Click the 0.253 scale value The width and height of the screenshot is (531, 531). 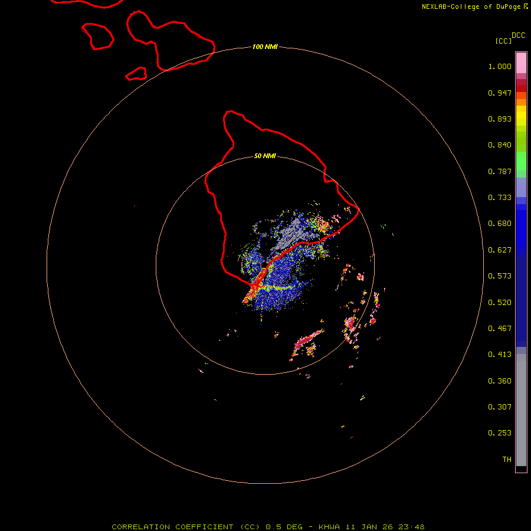point(500,433)
